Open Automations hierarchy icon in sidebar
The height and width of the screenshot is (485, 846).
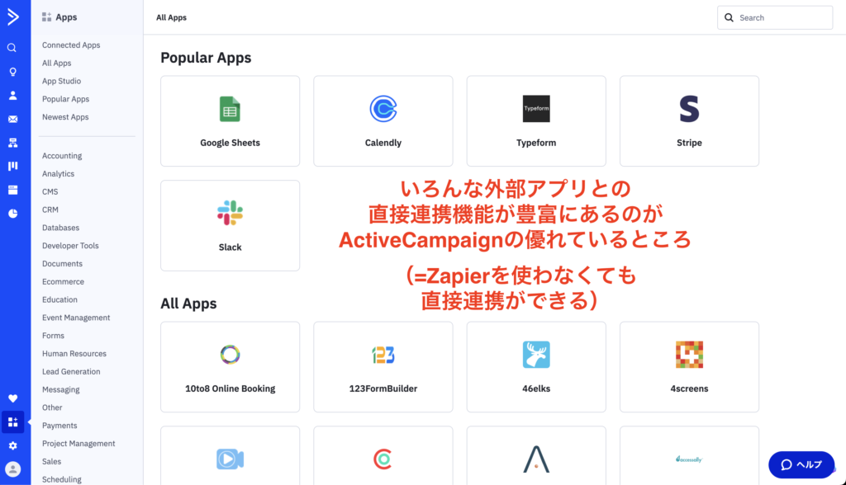pyautogui.click(x=12, y=143)
